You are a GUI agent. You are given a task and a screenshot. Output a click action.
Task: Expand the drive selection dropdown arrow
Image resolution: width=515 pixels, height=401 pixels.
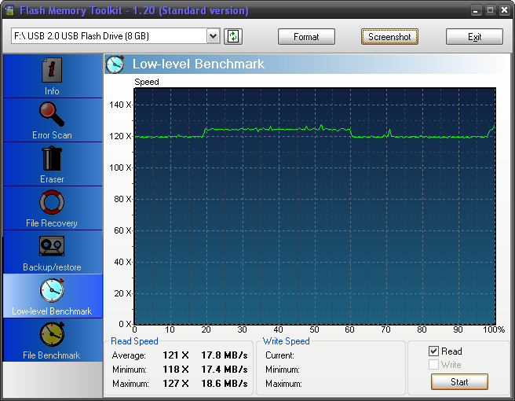pyautogui.click(x=214, y=36)
